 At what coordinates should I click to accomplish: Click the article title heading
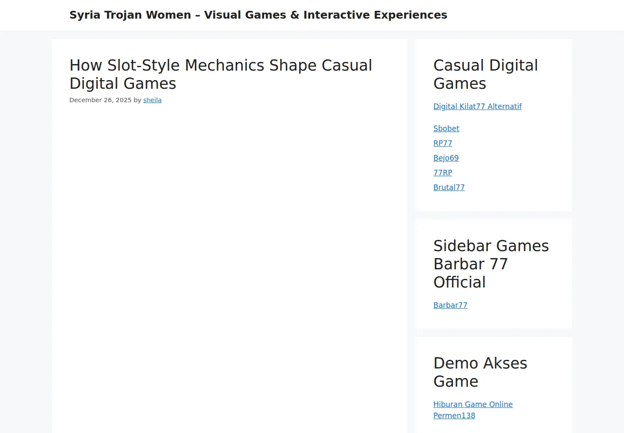[x=221, y=74]
